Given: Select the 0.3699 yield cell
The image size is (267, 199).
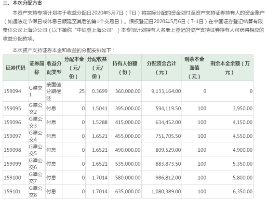Looking at the screenshot, I should 97,91.
